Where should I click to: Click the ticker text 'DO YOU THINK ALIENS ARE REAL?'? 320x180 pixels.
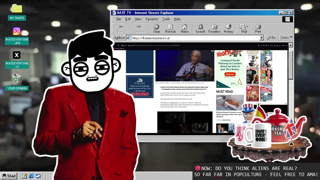click(256, 168)
